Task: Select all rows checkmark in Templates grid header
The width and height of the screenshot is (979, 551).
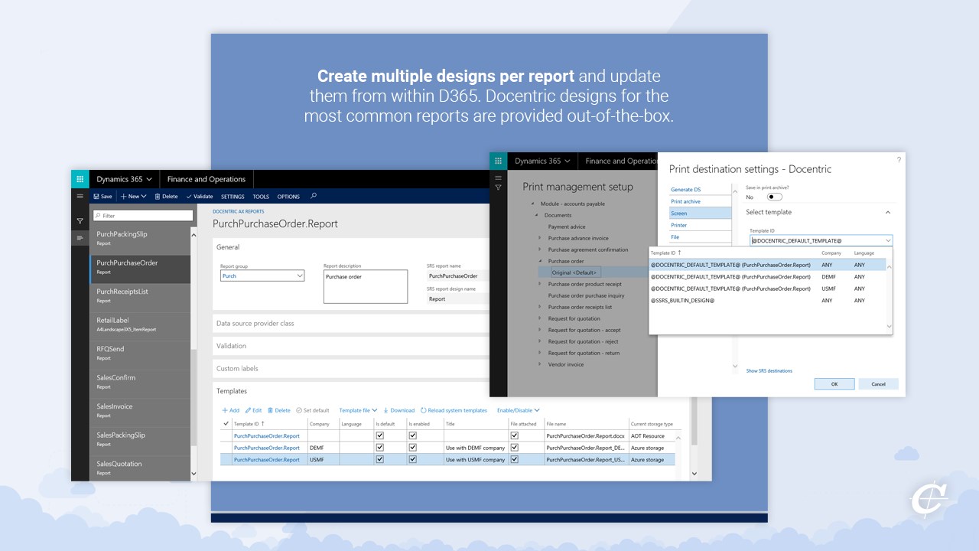Action: (x=226, y=423)
